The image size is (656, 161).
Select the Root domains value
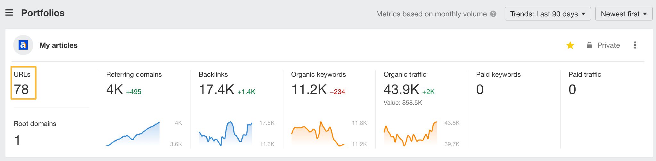point(17,140)
